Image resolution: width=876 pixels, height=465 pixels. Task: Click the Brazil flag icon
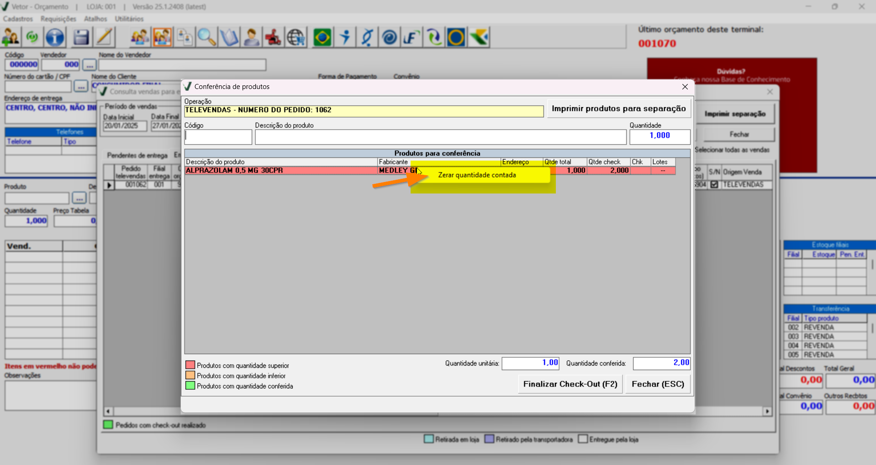322,37
